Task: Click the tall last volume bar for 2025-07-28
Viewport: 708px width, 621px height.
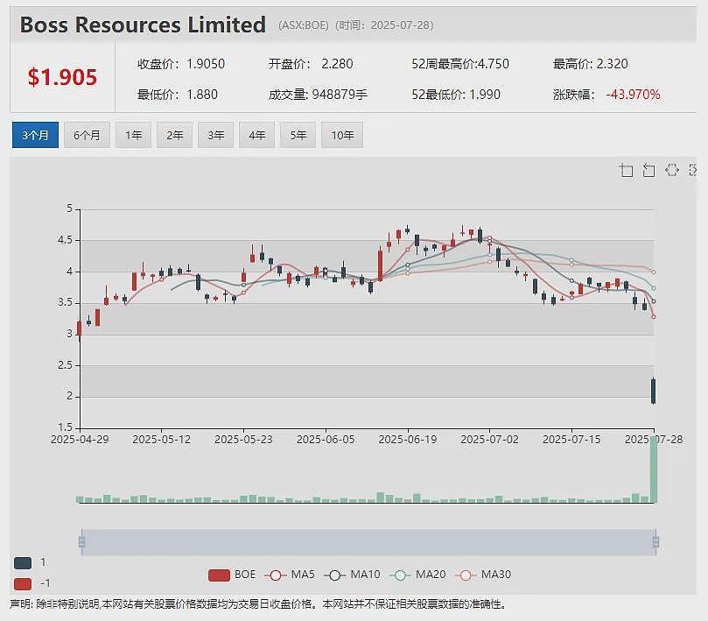Action: 654,469
